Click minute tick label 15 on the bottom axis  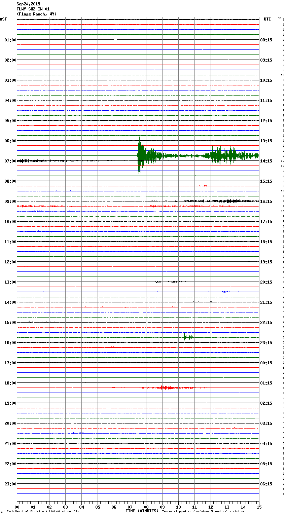(259, 507)
